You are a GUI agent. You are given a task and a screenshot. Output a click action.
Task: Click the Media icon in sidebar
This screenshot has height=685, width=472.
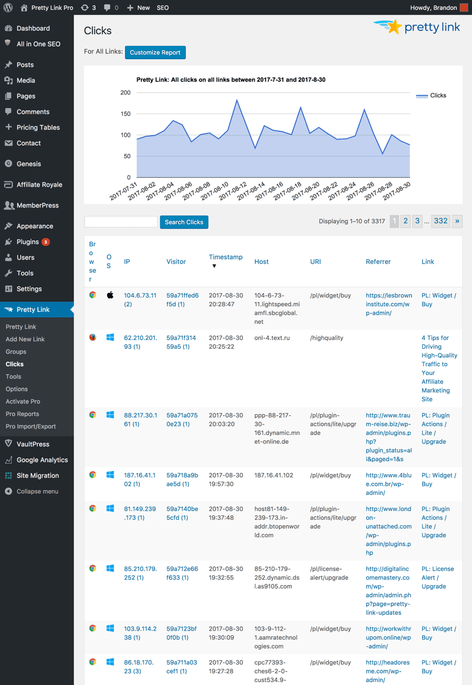click(x=8, y=81)
